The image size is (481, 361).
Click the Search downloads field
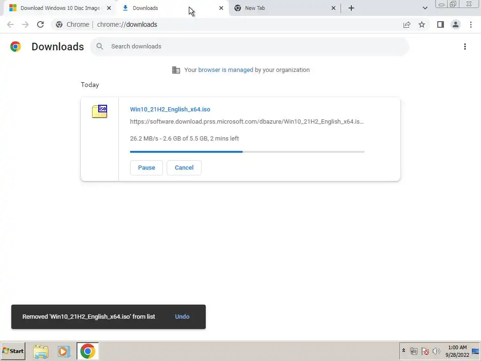pyautogui.click(x=250, y=47)
